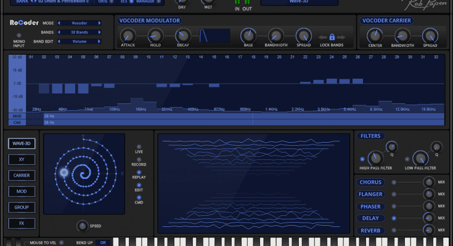
Task: Open the FX tab
Action: click(x=22, y=223)
